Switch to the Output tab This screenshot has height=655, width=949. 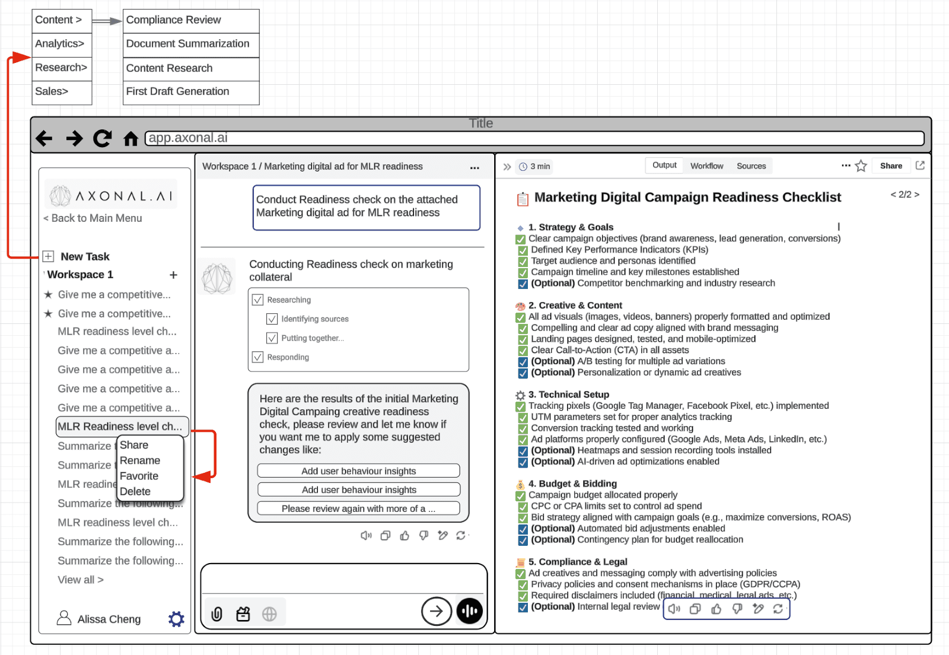[x=664, y=166]
